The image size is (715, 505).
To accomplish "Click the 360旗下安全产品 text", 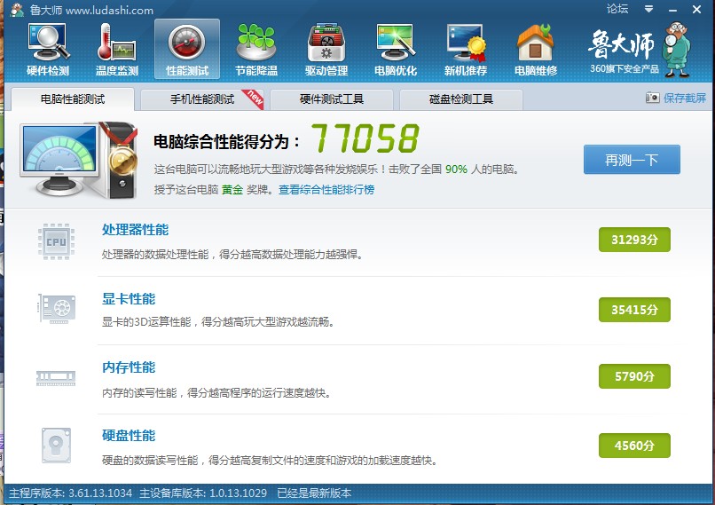I will coord(625,69).
